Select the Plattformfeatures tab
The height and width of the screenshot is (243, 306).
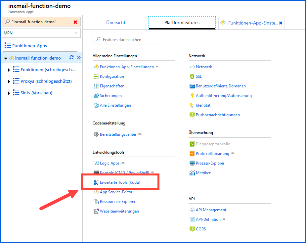(182, 23)
